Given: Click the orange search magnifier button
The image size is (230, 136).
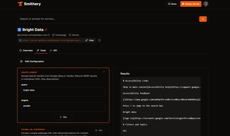Looking at the screenshot, I should coord(203,19).
